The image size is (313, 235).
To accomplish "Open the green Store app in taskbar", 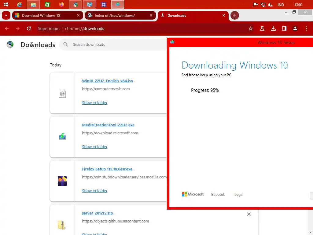I will point(47,4).
